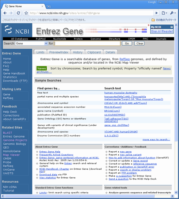
Task: Reload the page with refresh icon
Action: tap(18, 13)
